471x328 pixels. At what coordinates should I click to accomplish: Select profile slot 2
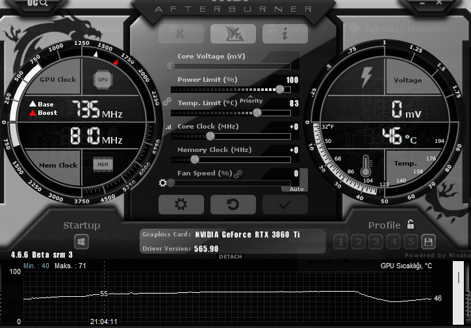(359, 242)
